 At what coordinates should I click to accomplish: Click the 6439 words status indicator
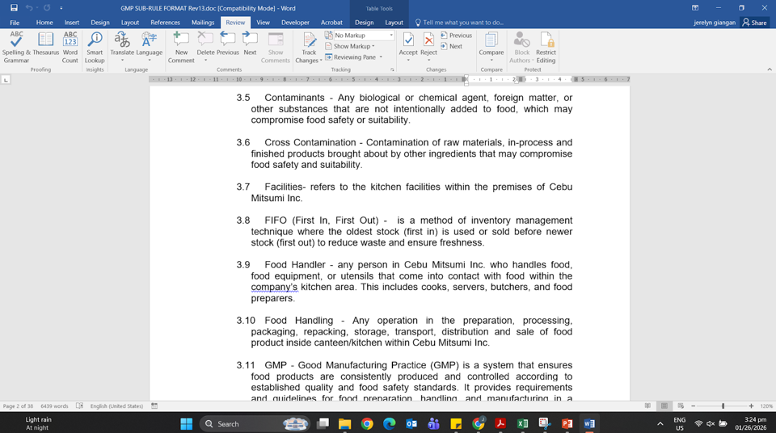pos(54,406)
